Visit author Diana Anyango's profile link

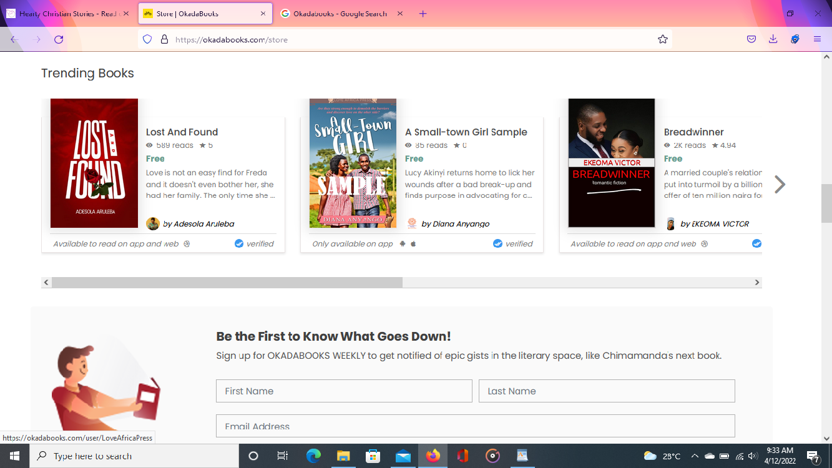456,224
